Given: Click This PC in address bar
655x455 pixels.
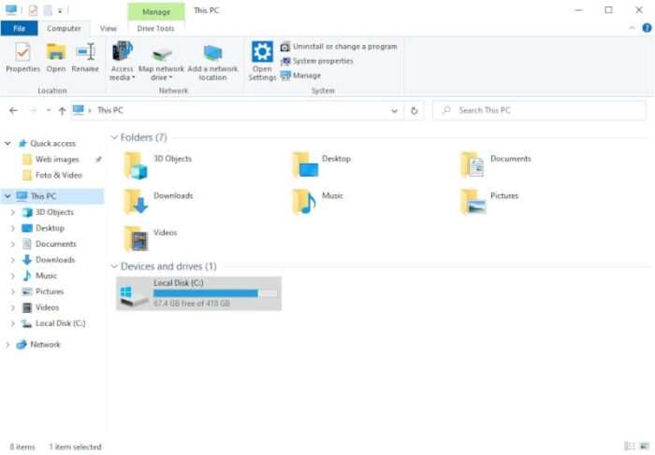Looking at the screenshot, I should click(x=110, y=110).
